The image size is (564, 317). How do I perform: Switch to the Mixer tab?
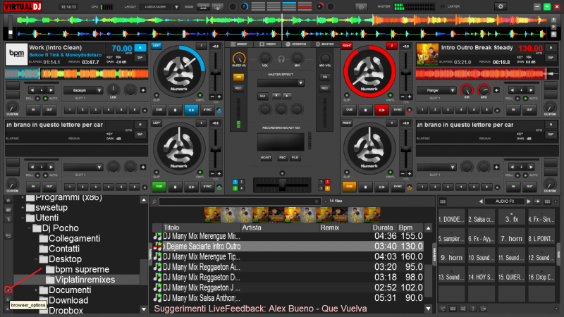[x=239, y=44]
